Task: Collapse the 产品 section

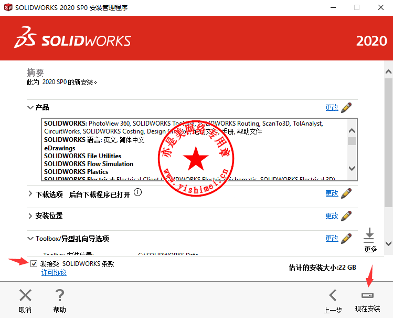Action: pos(30,108)
